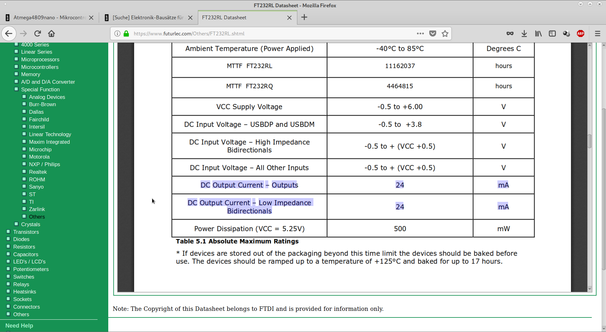Viewport: 606px width, 332px height.
Task: Open the Sanyo subcategory
Action: pos(36,187)
